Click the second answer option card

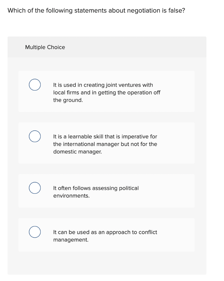(x=106, y=143)
